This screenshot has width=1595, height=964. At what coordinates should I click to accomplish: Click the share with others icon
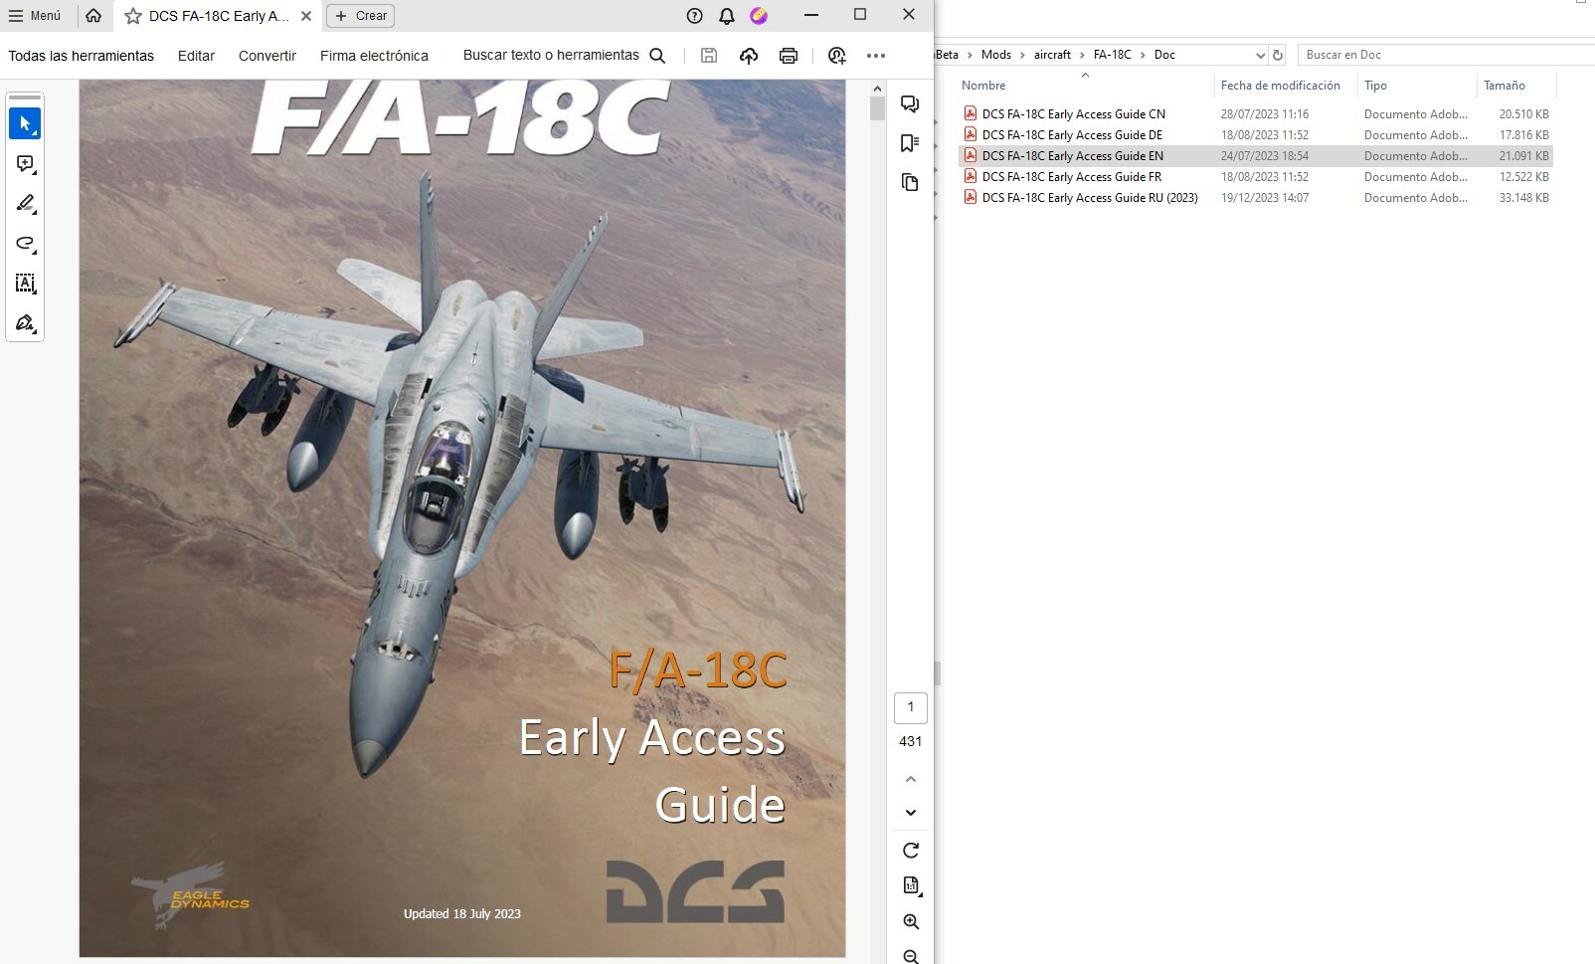click(837, 56)
